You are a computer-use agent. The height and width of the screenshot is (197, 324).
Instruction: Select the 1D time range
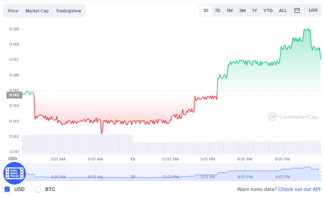[x=205, y=10]
